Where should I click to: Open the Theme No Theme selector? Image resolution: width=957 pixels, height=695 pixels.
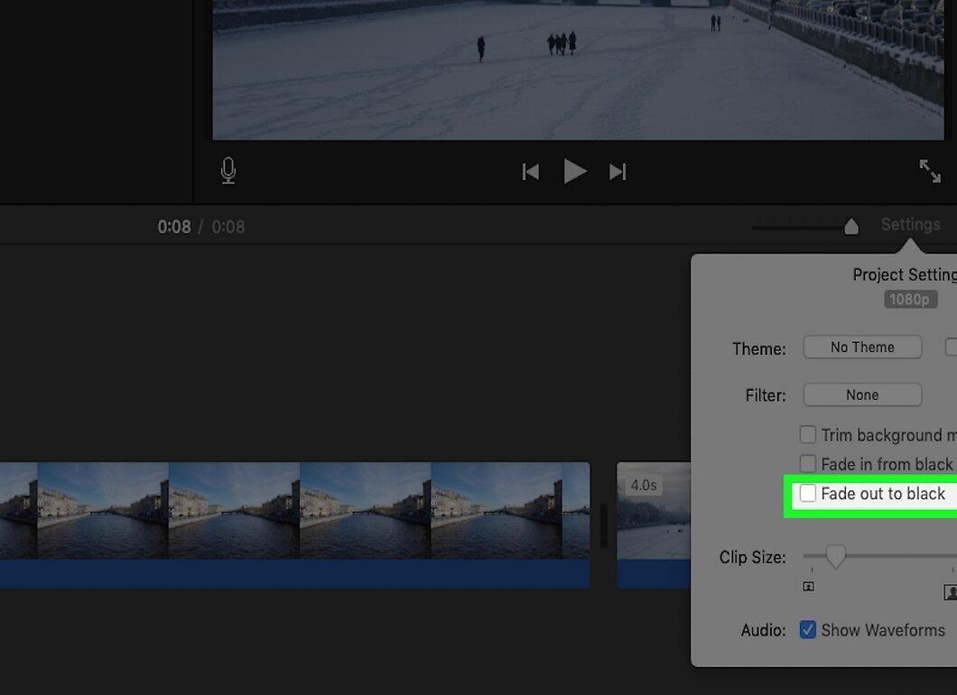[x=862, y=347]
